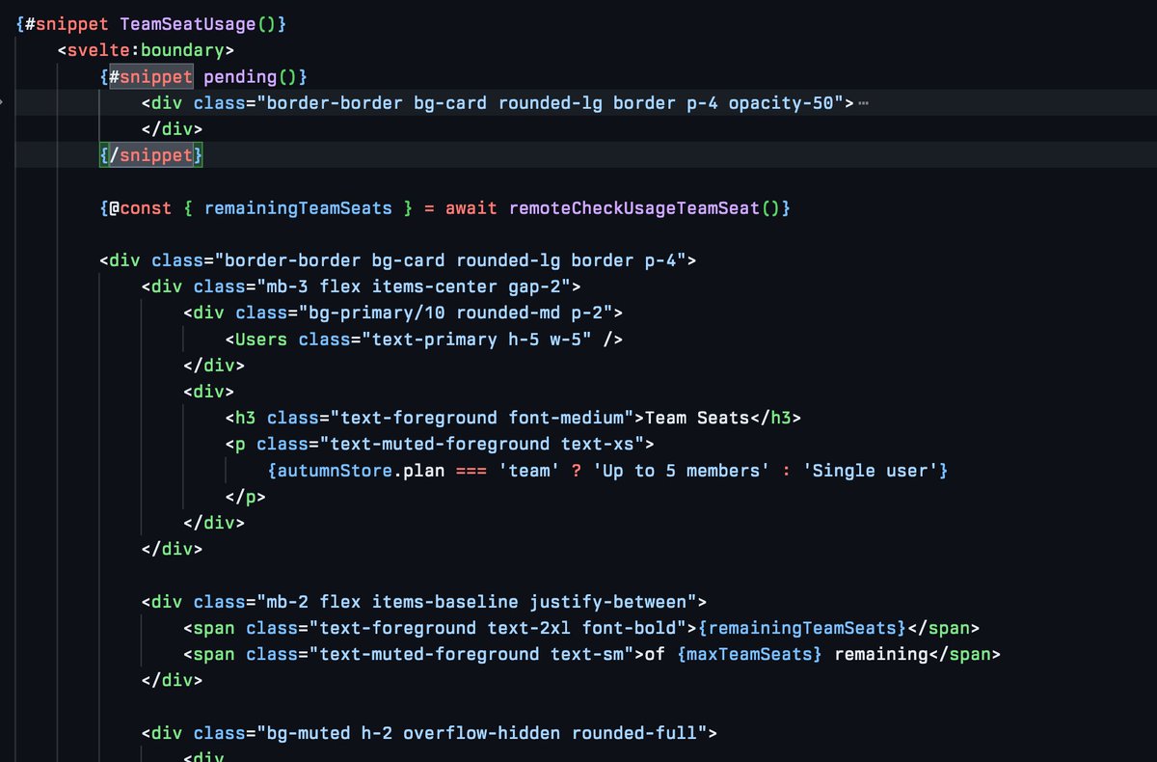The height and width of the screenshot is (762, 1157).
Task: Click the text-primary h-5 w-5 class string
Action: pos(476,339)
